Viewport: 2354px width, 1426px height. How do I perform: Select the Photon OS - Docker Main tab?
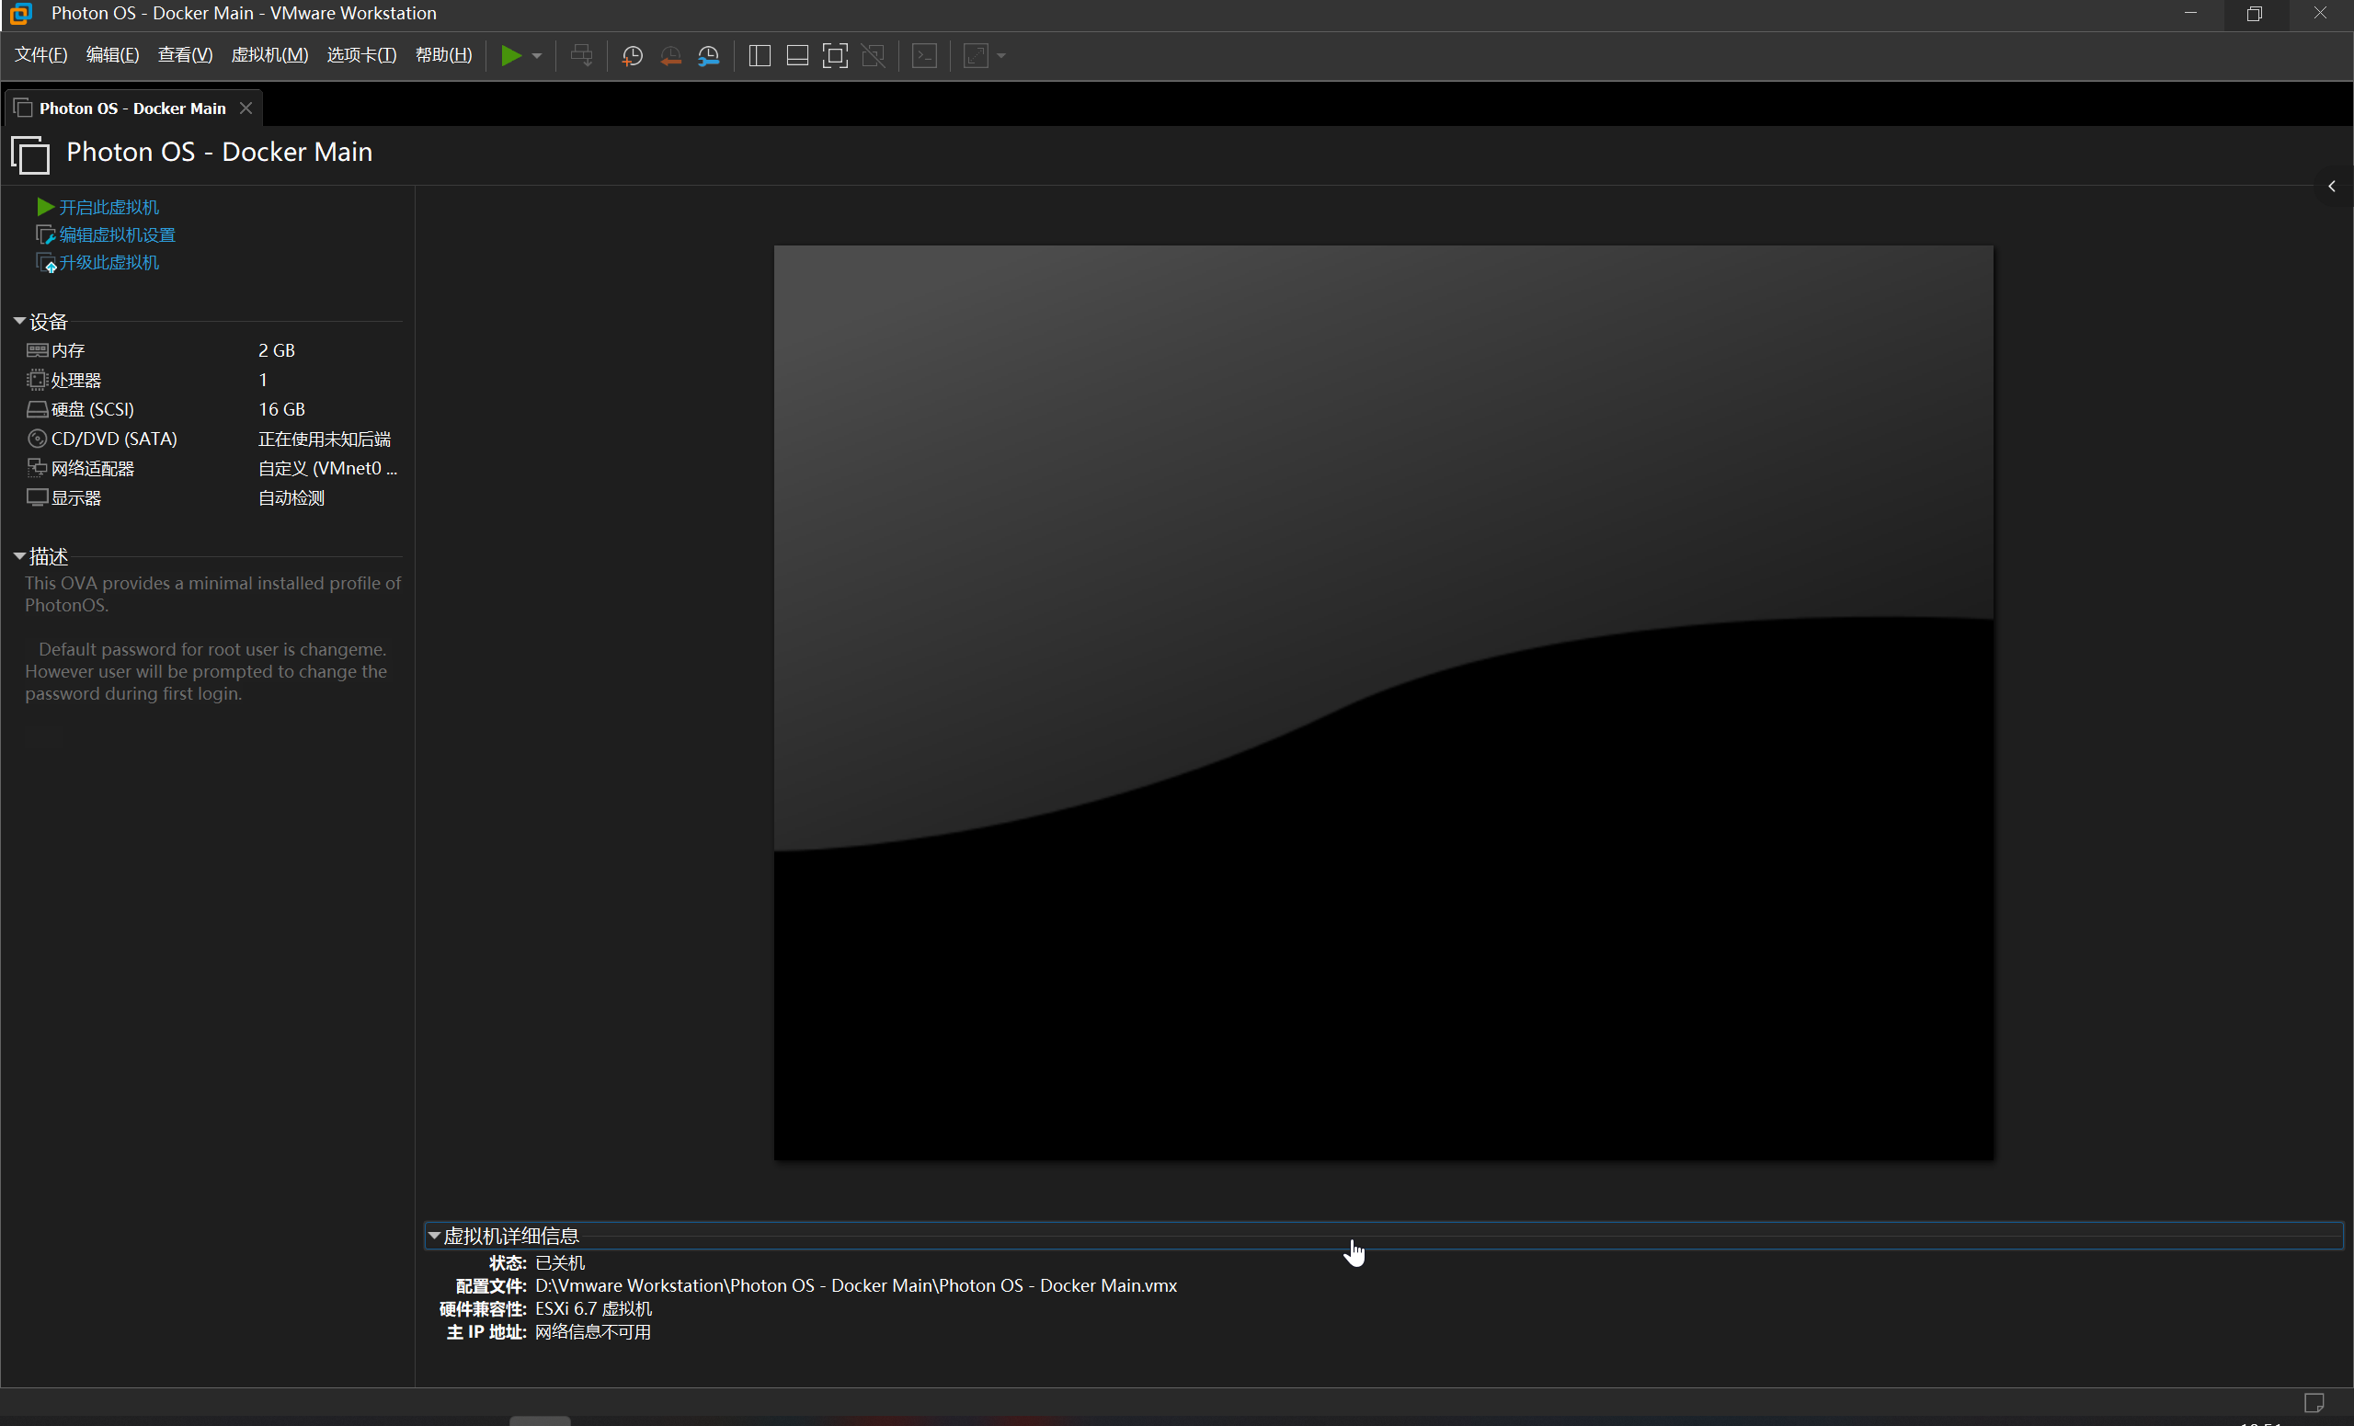[x=132, y=108]
